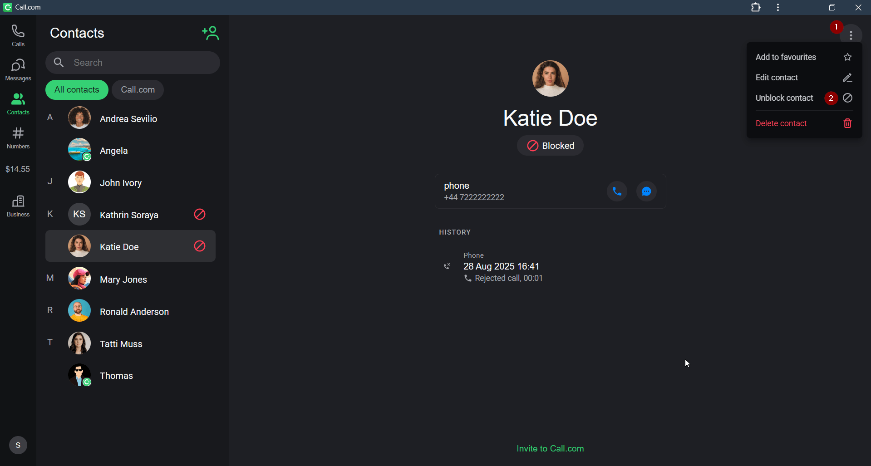Open window three-dot menu in title bar
Screen dimensions: 871x466
coord(778,7)
